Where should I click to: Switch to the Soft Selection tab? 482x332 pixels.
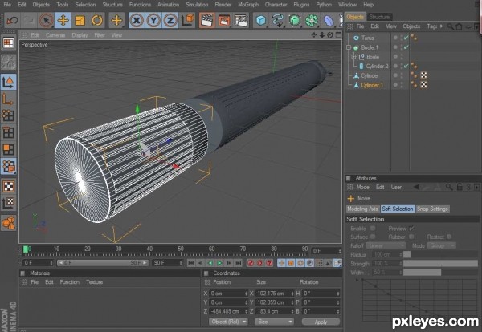[x=398, y=209]
